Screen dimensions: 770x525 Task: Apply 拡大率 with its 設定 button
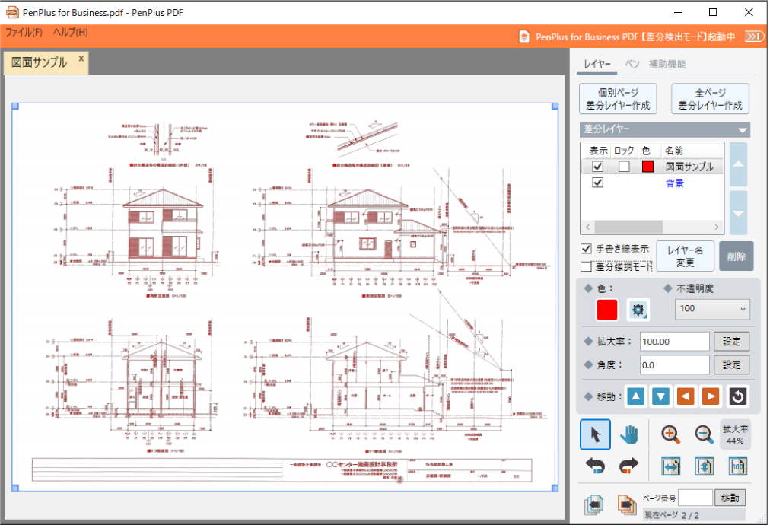(731, 342)
